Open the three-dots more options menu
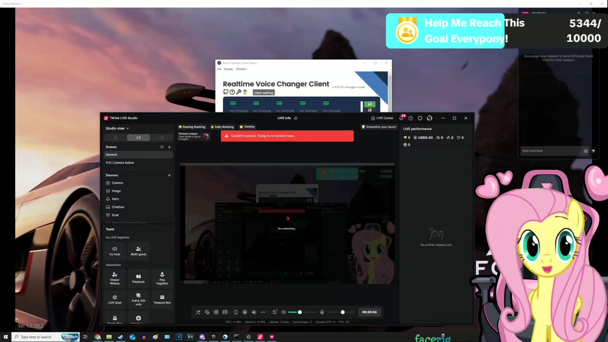Image resolution: width=608 pixels, height=342 pixels. [263, 312]
